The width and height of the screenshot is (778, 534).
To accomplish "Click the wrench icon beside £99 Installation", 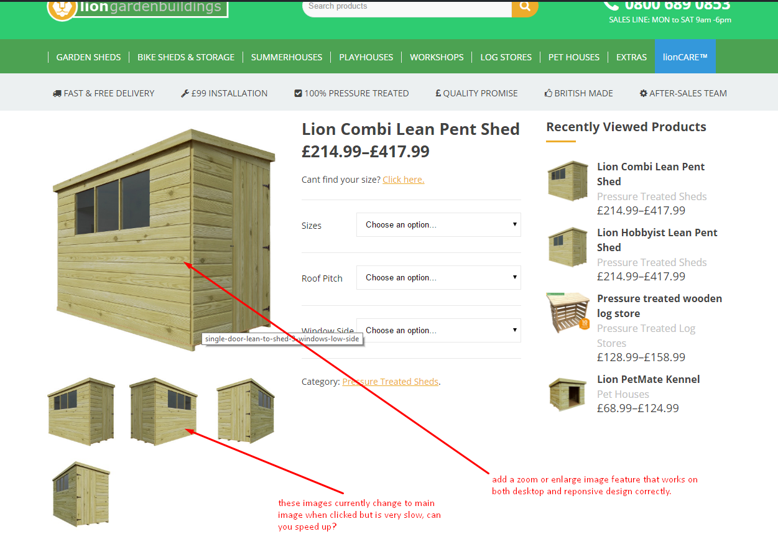I will coord(185,93).
